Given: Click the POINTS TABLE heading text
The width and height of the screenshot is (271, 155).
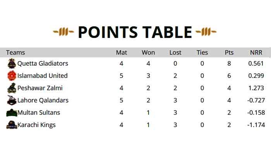Looking at the screenshot, I should point(135,32).
